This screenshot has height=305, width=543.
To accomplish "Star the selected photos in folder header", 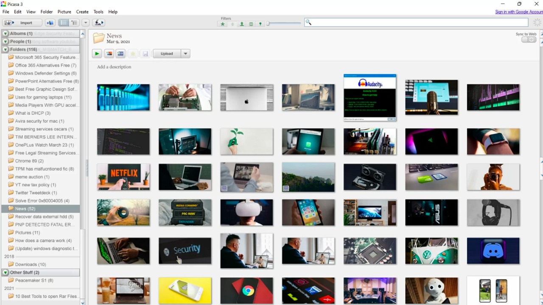I will point(133,54).
